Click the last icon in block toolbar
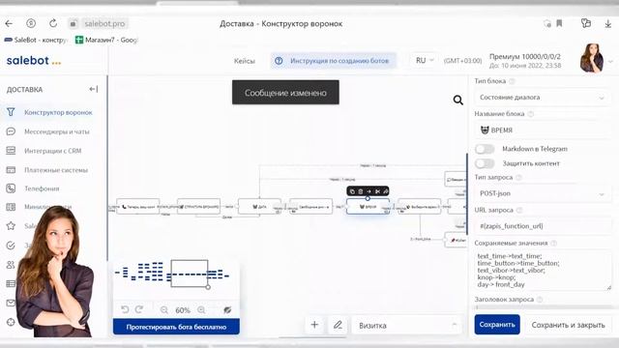The width and height of the screenshot is (619, 348). click(x=385, y=191)
